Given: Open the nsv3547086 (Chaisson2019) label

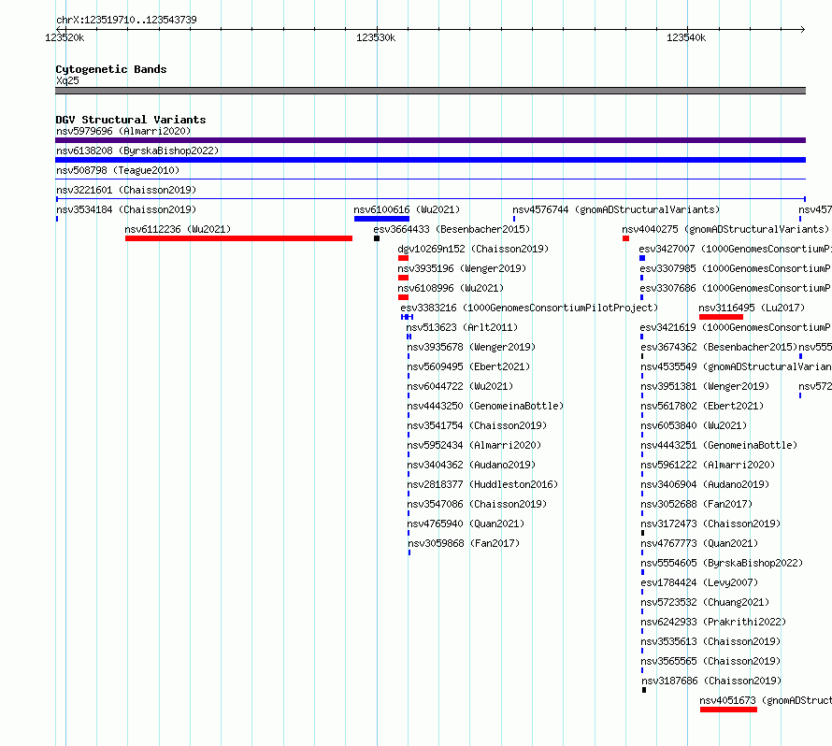Looking at the screenshot, I should point(477,504).
